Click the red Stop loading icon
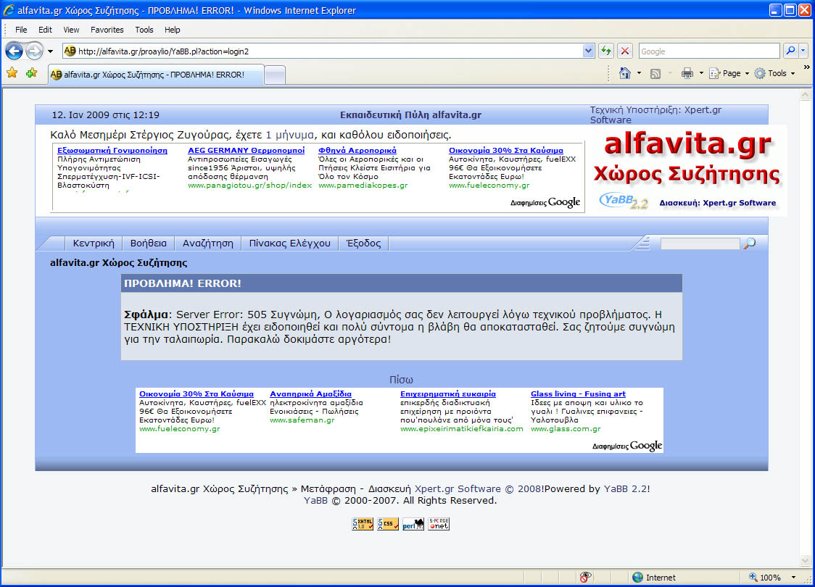Image resolution: width=815 pixels, height=587 pixels. (625, 51)
